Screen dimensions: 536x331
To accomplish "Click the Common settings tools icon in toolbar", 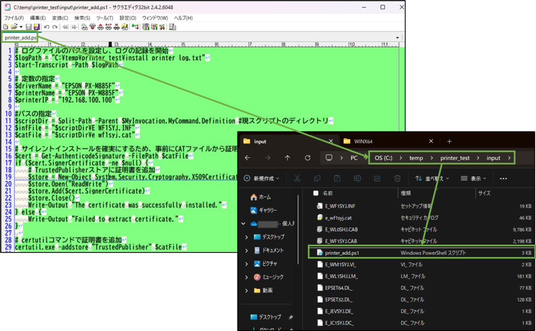I will click(162, 27).
